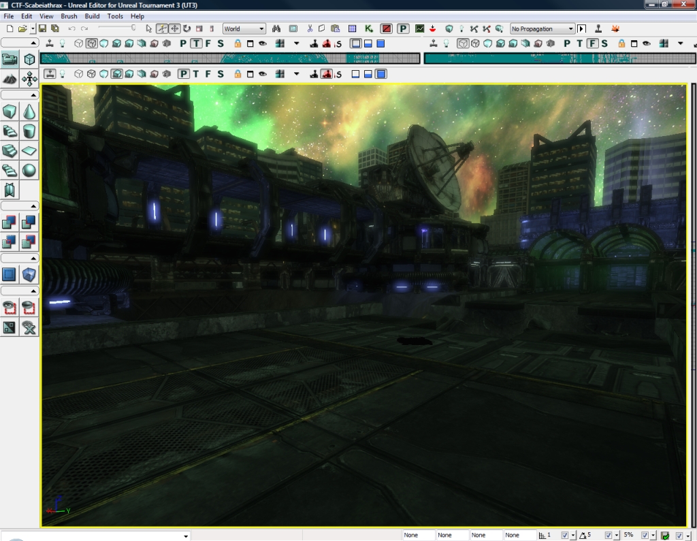Screen dimensions: 697x541
Task: Click Play In Editor arrow button
Action: 581,29
